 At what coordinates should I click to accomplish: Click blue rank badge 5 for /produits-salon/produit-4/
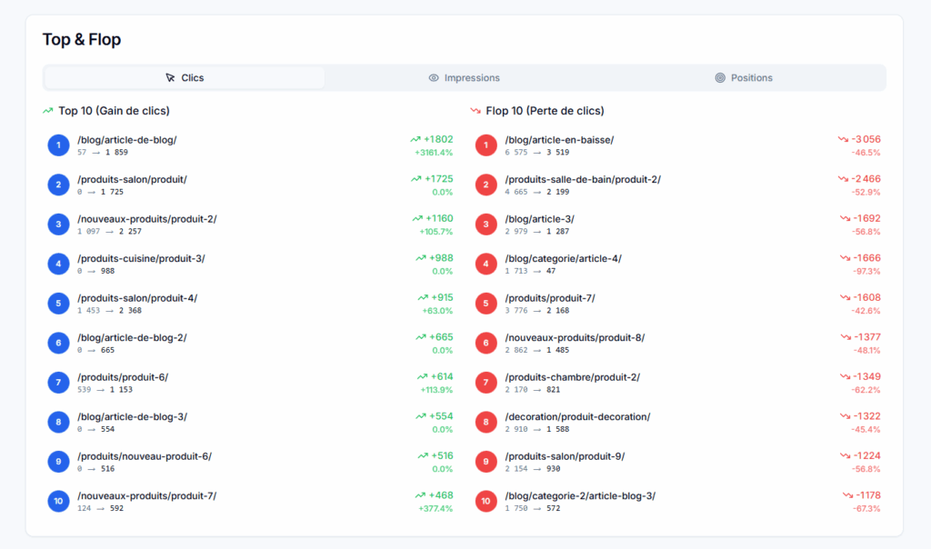(58, 304)
